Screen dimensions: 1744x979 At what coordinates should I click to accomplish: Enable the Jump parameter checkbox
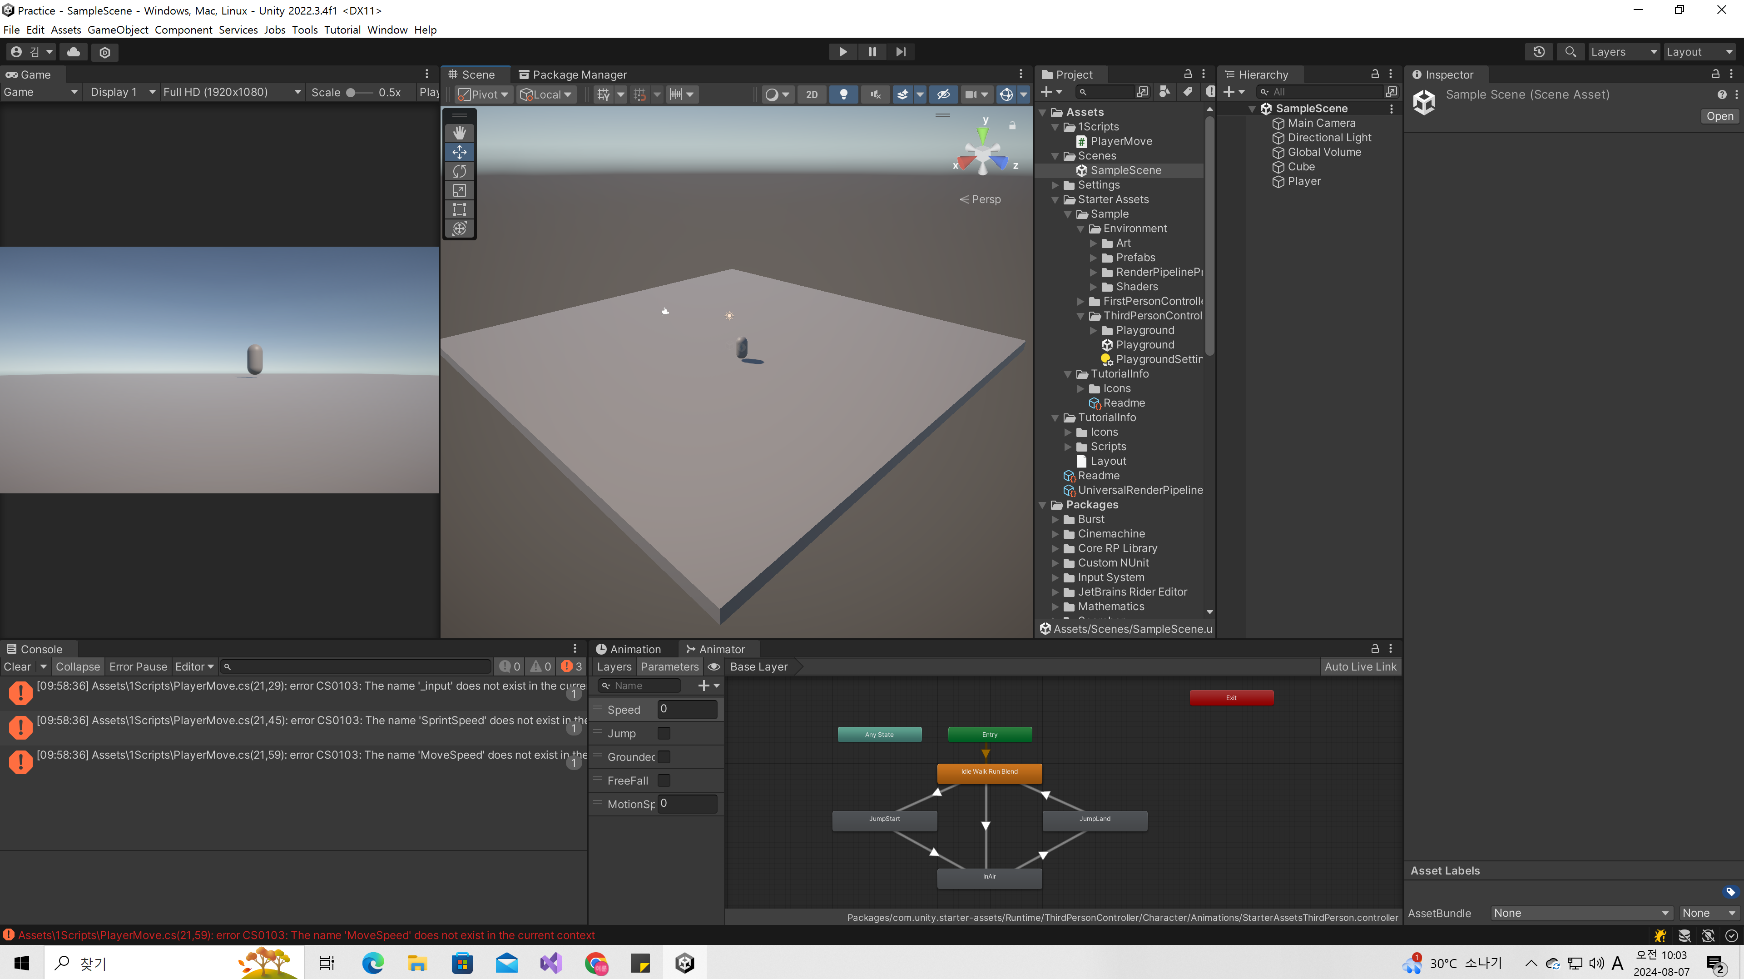tap(664, 733)
